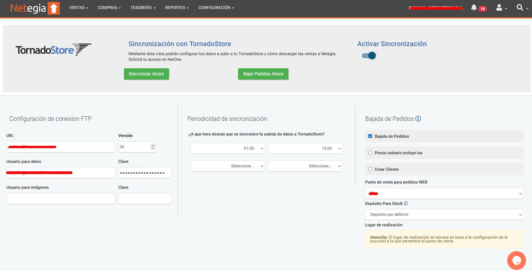Click the TornadoStore logo

coord(53,50)
